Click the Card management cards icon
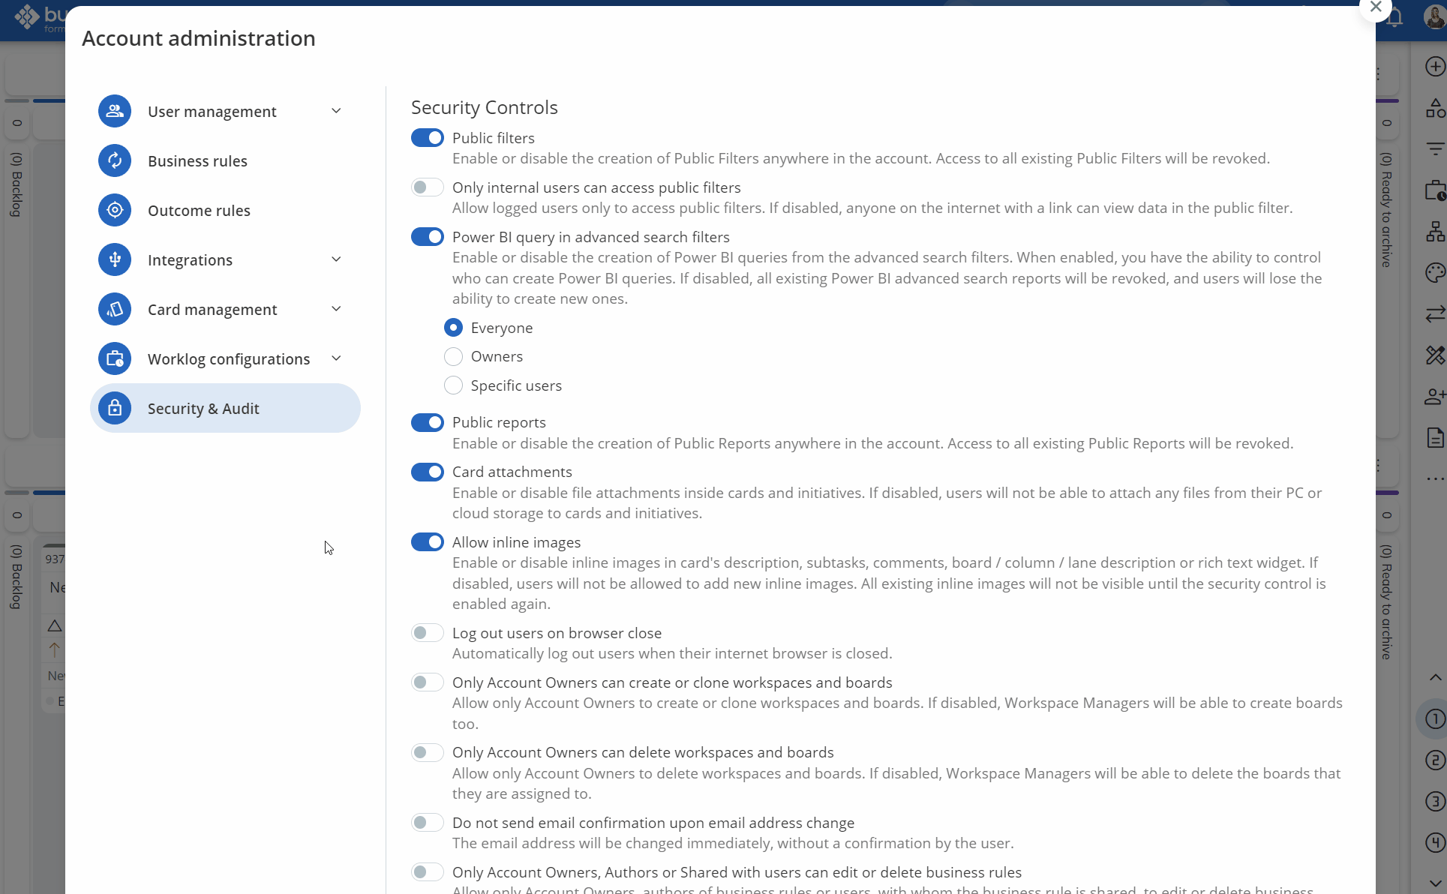Screen dimensions: 1447x894 pos(115,309)
